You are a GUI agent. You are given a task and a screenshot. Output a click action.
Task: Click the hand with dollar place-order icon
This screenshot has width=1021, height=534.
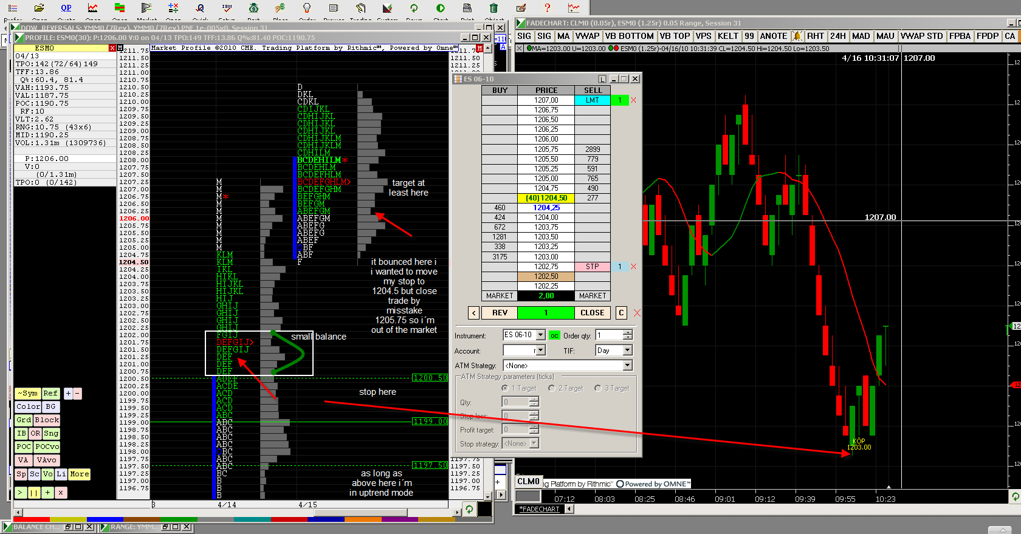pyautogui.click(x=280, y=8)
